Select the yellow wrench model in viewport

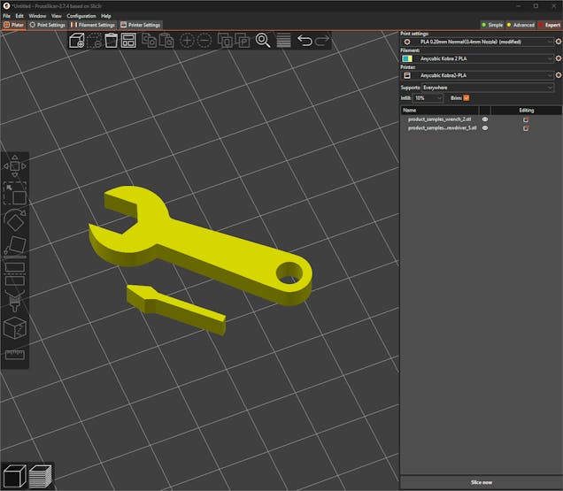point(215,248)
